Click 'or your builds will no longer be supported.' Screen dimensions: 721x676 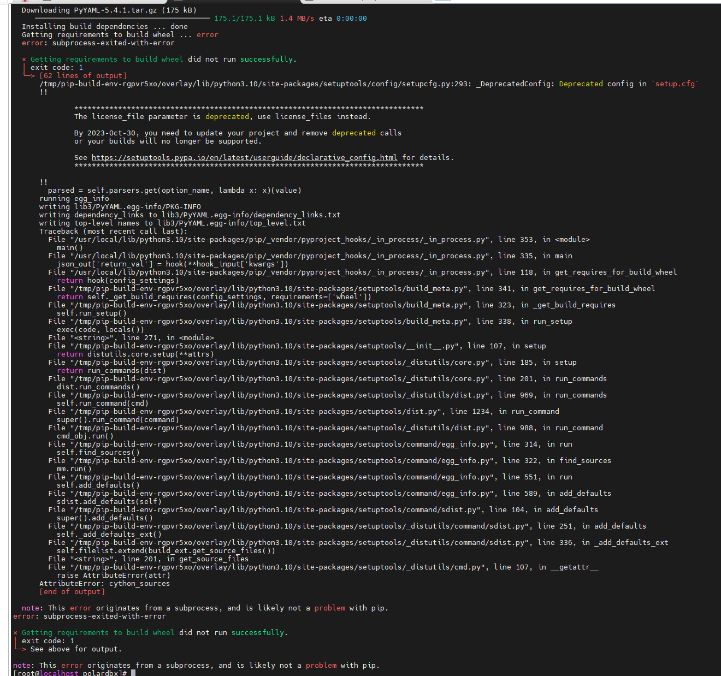[168, 141]
